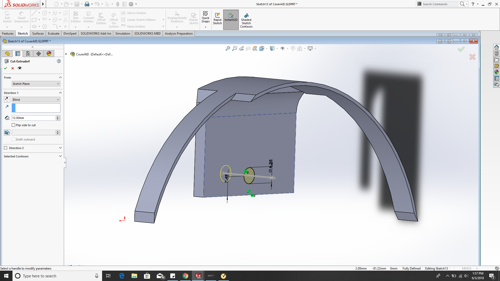The image size is (500, 281).
Task: Cancel sketch with confirmation corner X
Action: tap(472, 57)
